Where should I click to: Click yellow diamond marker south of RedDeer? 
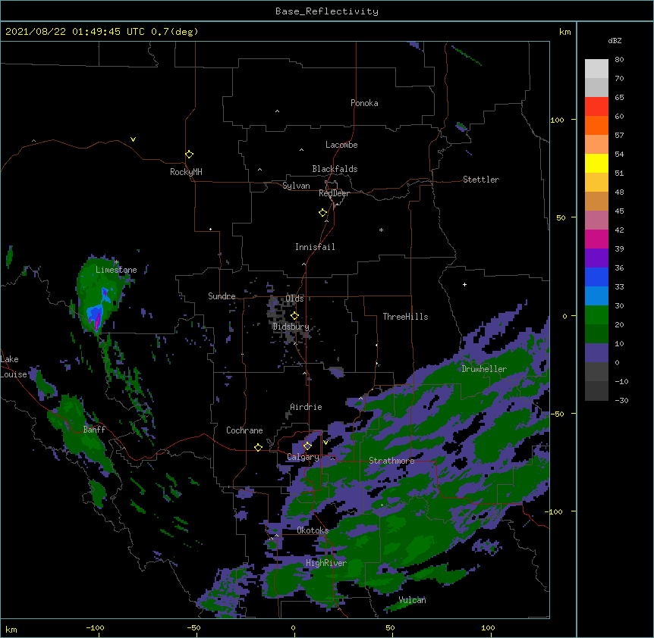click(x=323, y=213)
